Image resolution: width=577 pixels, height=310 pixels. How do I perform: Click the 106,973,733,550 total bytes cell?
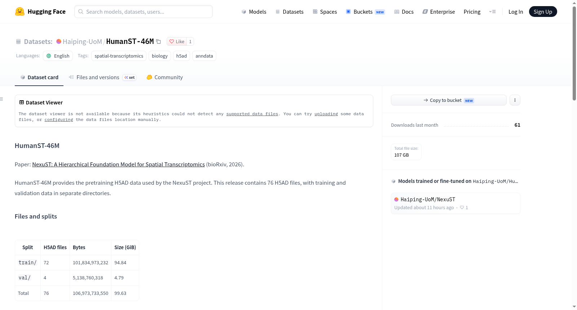point(91,293)
